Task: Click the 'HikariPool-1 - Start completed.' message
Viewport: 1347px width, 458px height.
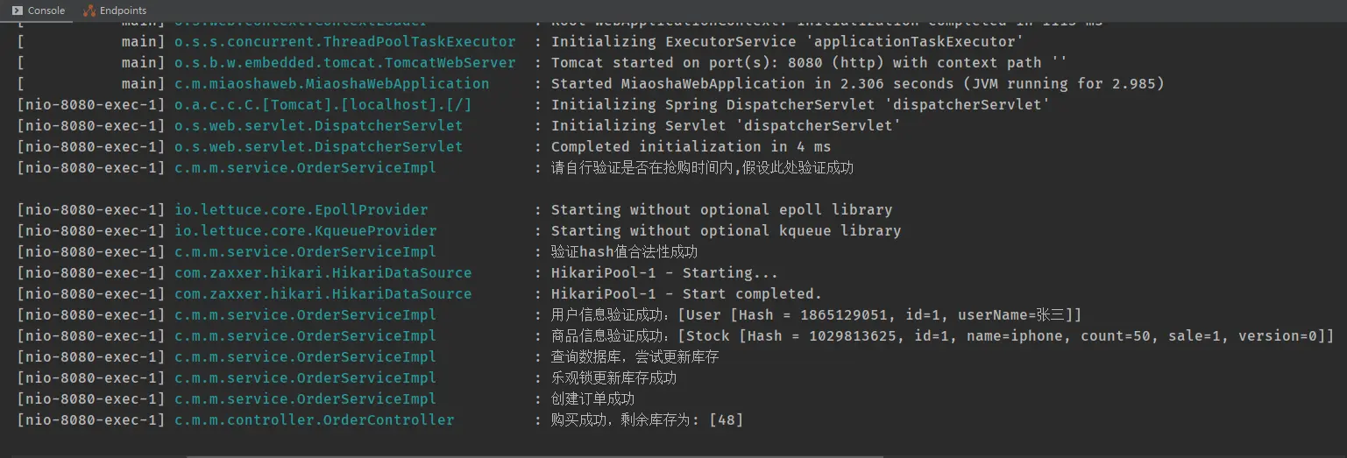Action: point(686,294)
